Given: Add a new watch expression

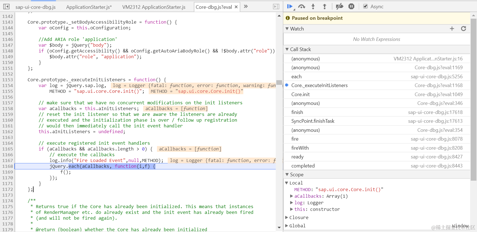Looking at the screenshot, I should coord(452,29).
